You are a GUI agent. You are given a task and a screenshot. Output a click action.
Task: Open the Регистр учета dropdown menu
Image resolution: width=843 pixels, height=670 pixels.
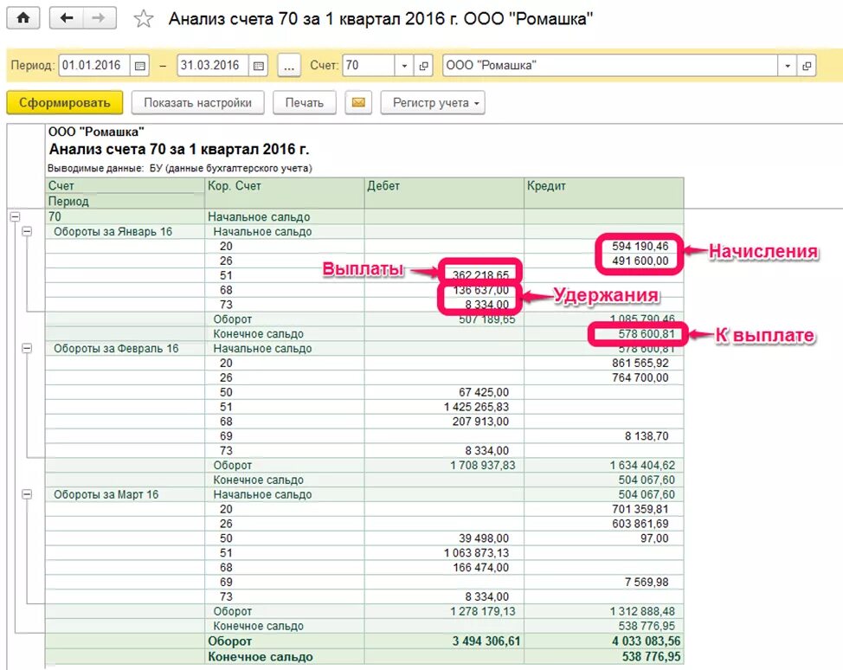[x=433, y=103]
